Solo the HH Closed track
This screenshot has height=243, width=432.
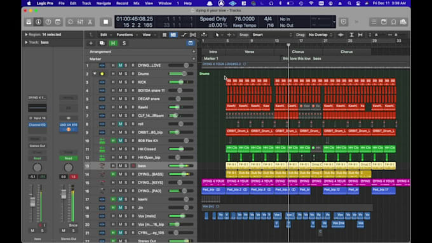126,149
